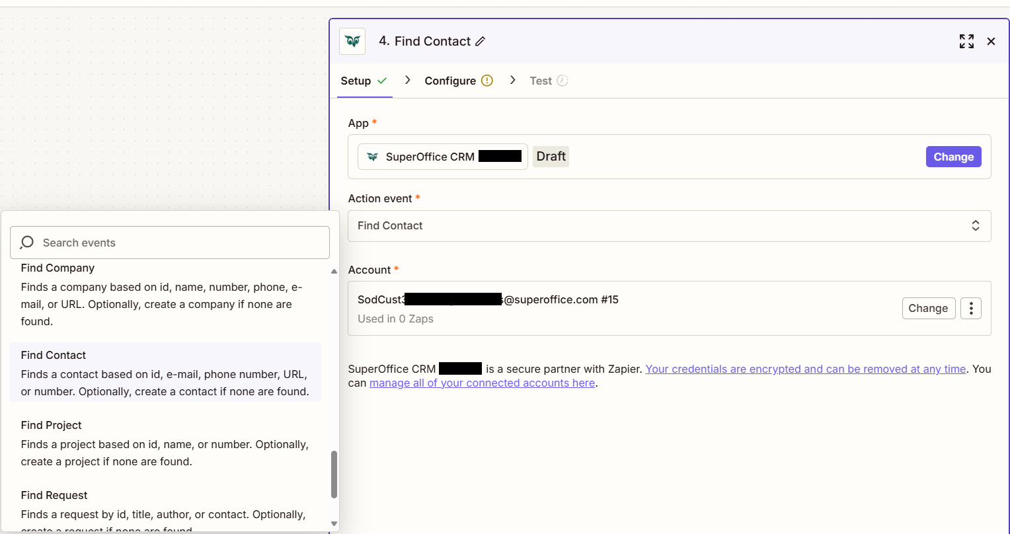Click the pencil icon to rename step
This screenshot has width=1010, height=534.
pyautogui.click(x=479, y=41)
